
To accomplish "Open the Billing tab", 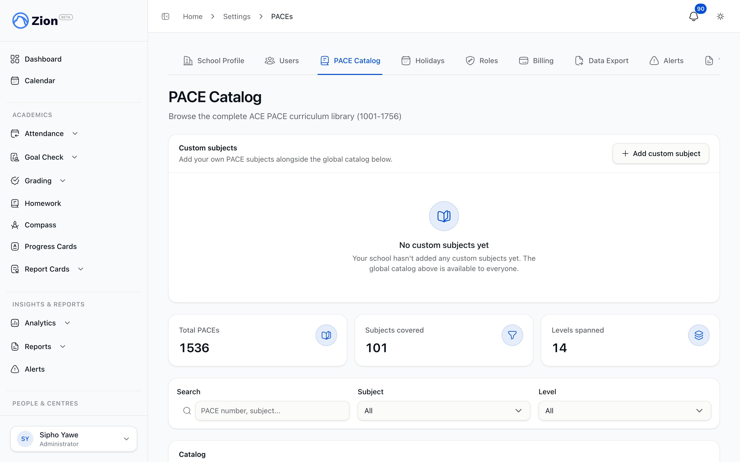I will (x=536, y=61).
